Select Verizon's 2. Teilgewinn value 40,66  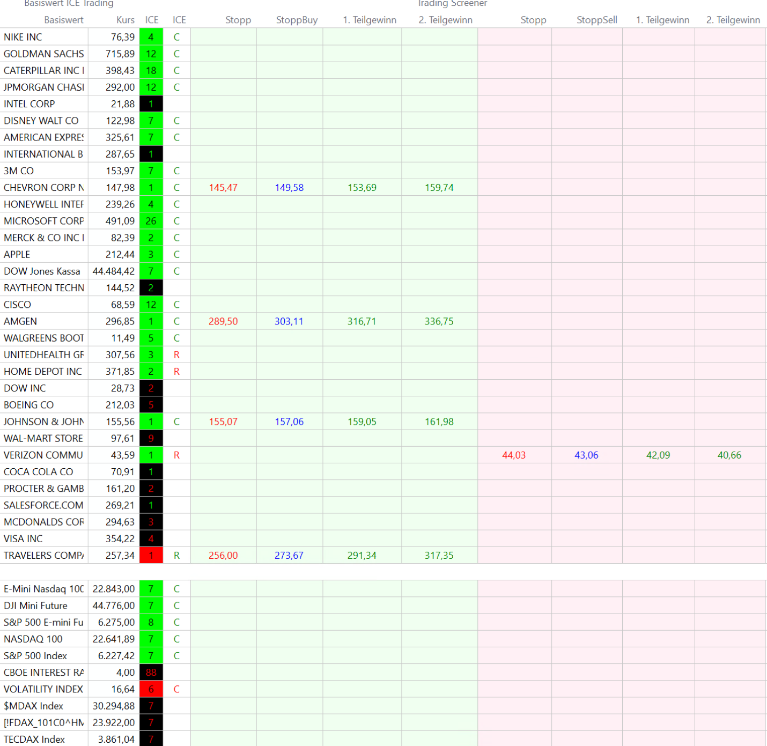729,455
